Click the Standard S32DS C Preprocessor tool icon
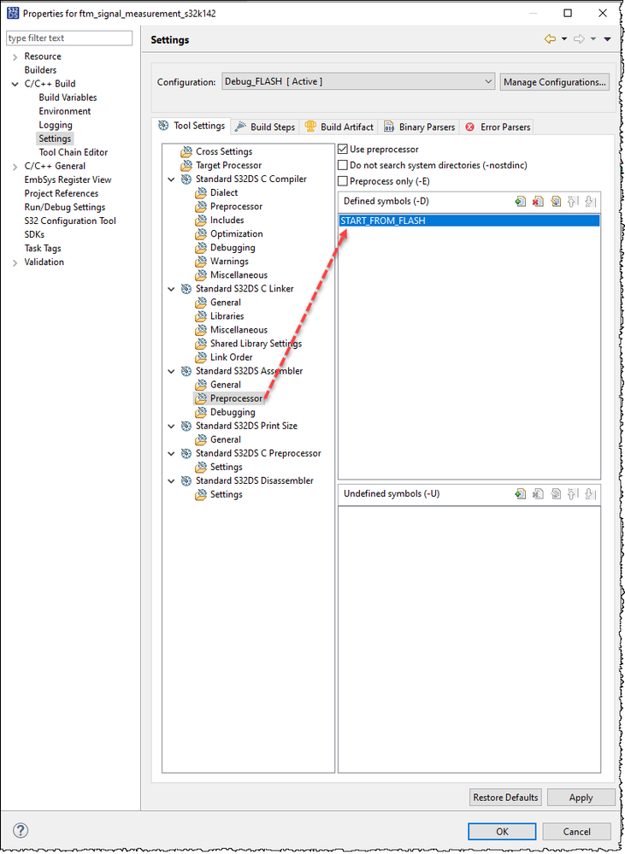The width and height of the screenshot is (625, 854). pyautogui.click(x=186, y=453)
